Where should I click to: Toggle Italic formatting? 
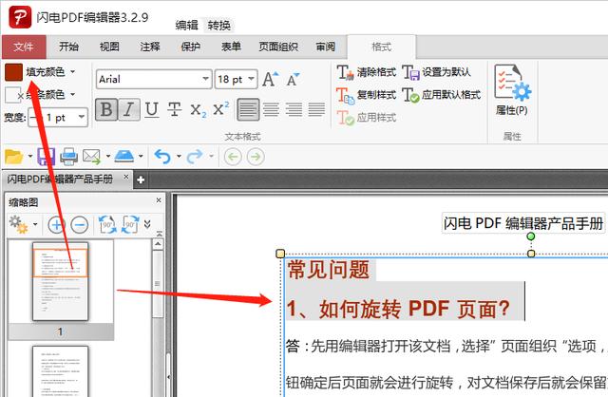129,109
